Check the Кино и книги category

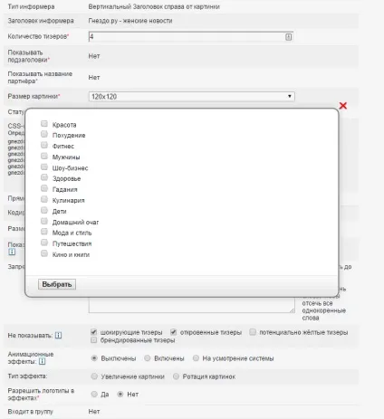pos(44,253)
